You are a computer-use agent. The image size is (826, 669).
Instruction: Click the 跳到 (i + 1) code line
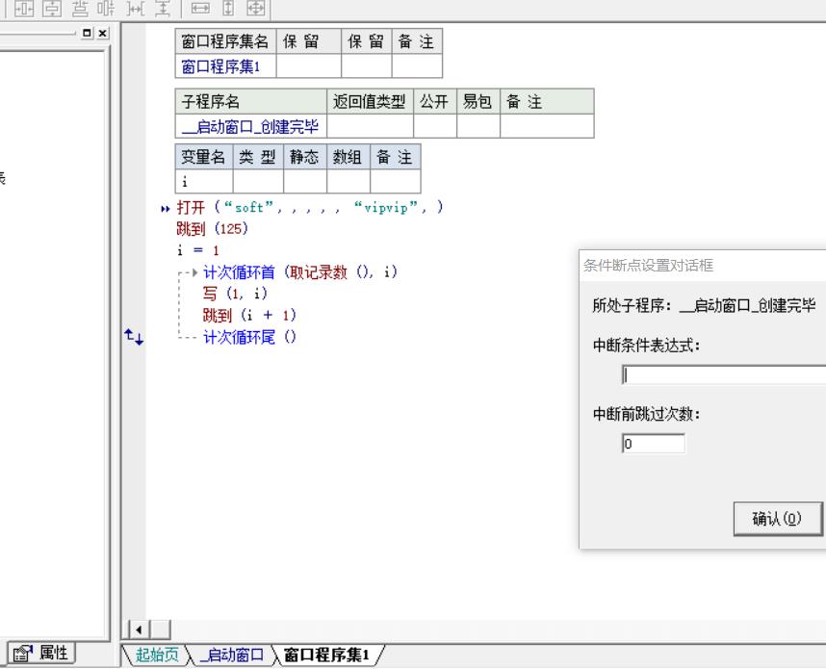[x=249, y=315]
